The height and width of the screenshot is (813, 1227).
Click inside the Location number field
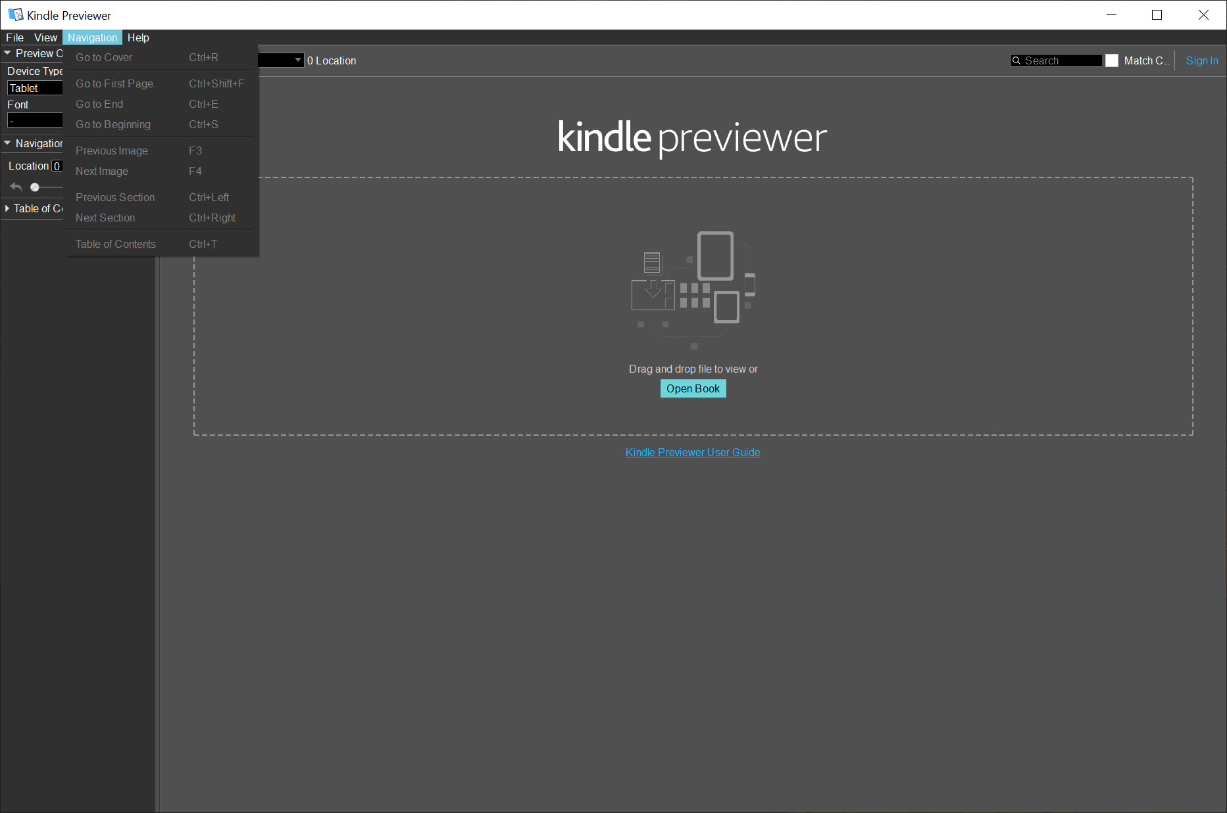click(58, 166)
